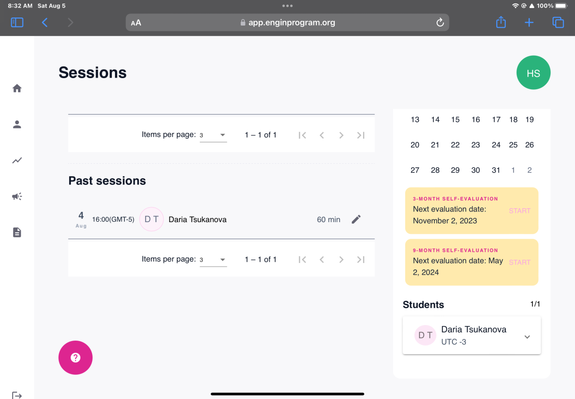575x399 pixels.
Task: Start the 3-month self-evaluation
Action: (520, 211)
